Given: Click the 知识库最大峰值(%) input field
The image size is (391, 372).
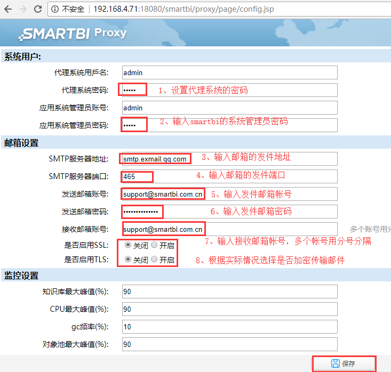Looking at the screenshot, I should pyautogui.click(x=230, y=292).
